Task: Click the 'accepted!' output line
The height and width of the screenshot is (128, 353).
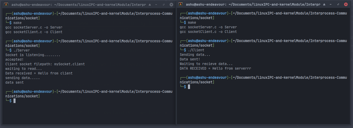Action: pyautogui.click(x=15, y=59)
